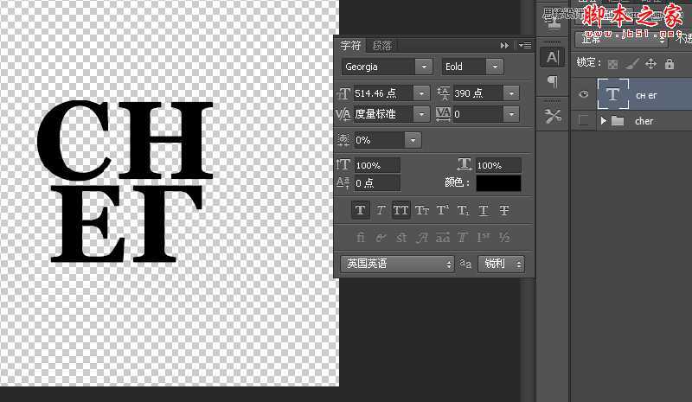The image size is (692, 402).
Task: Click the black text color swatch
Action: click(x=496, y=183)
